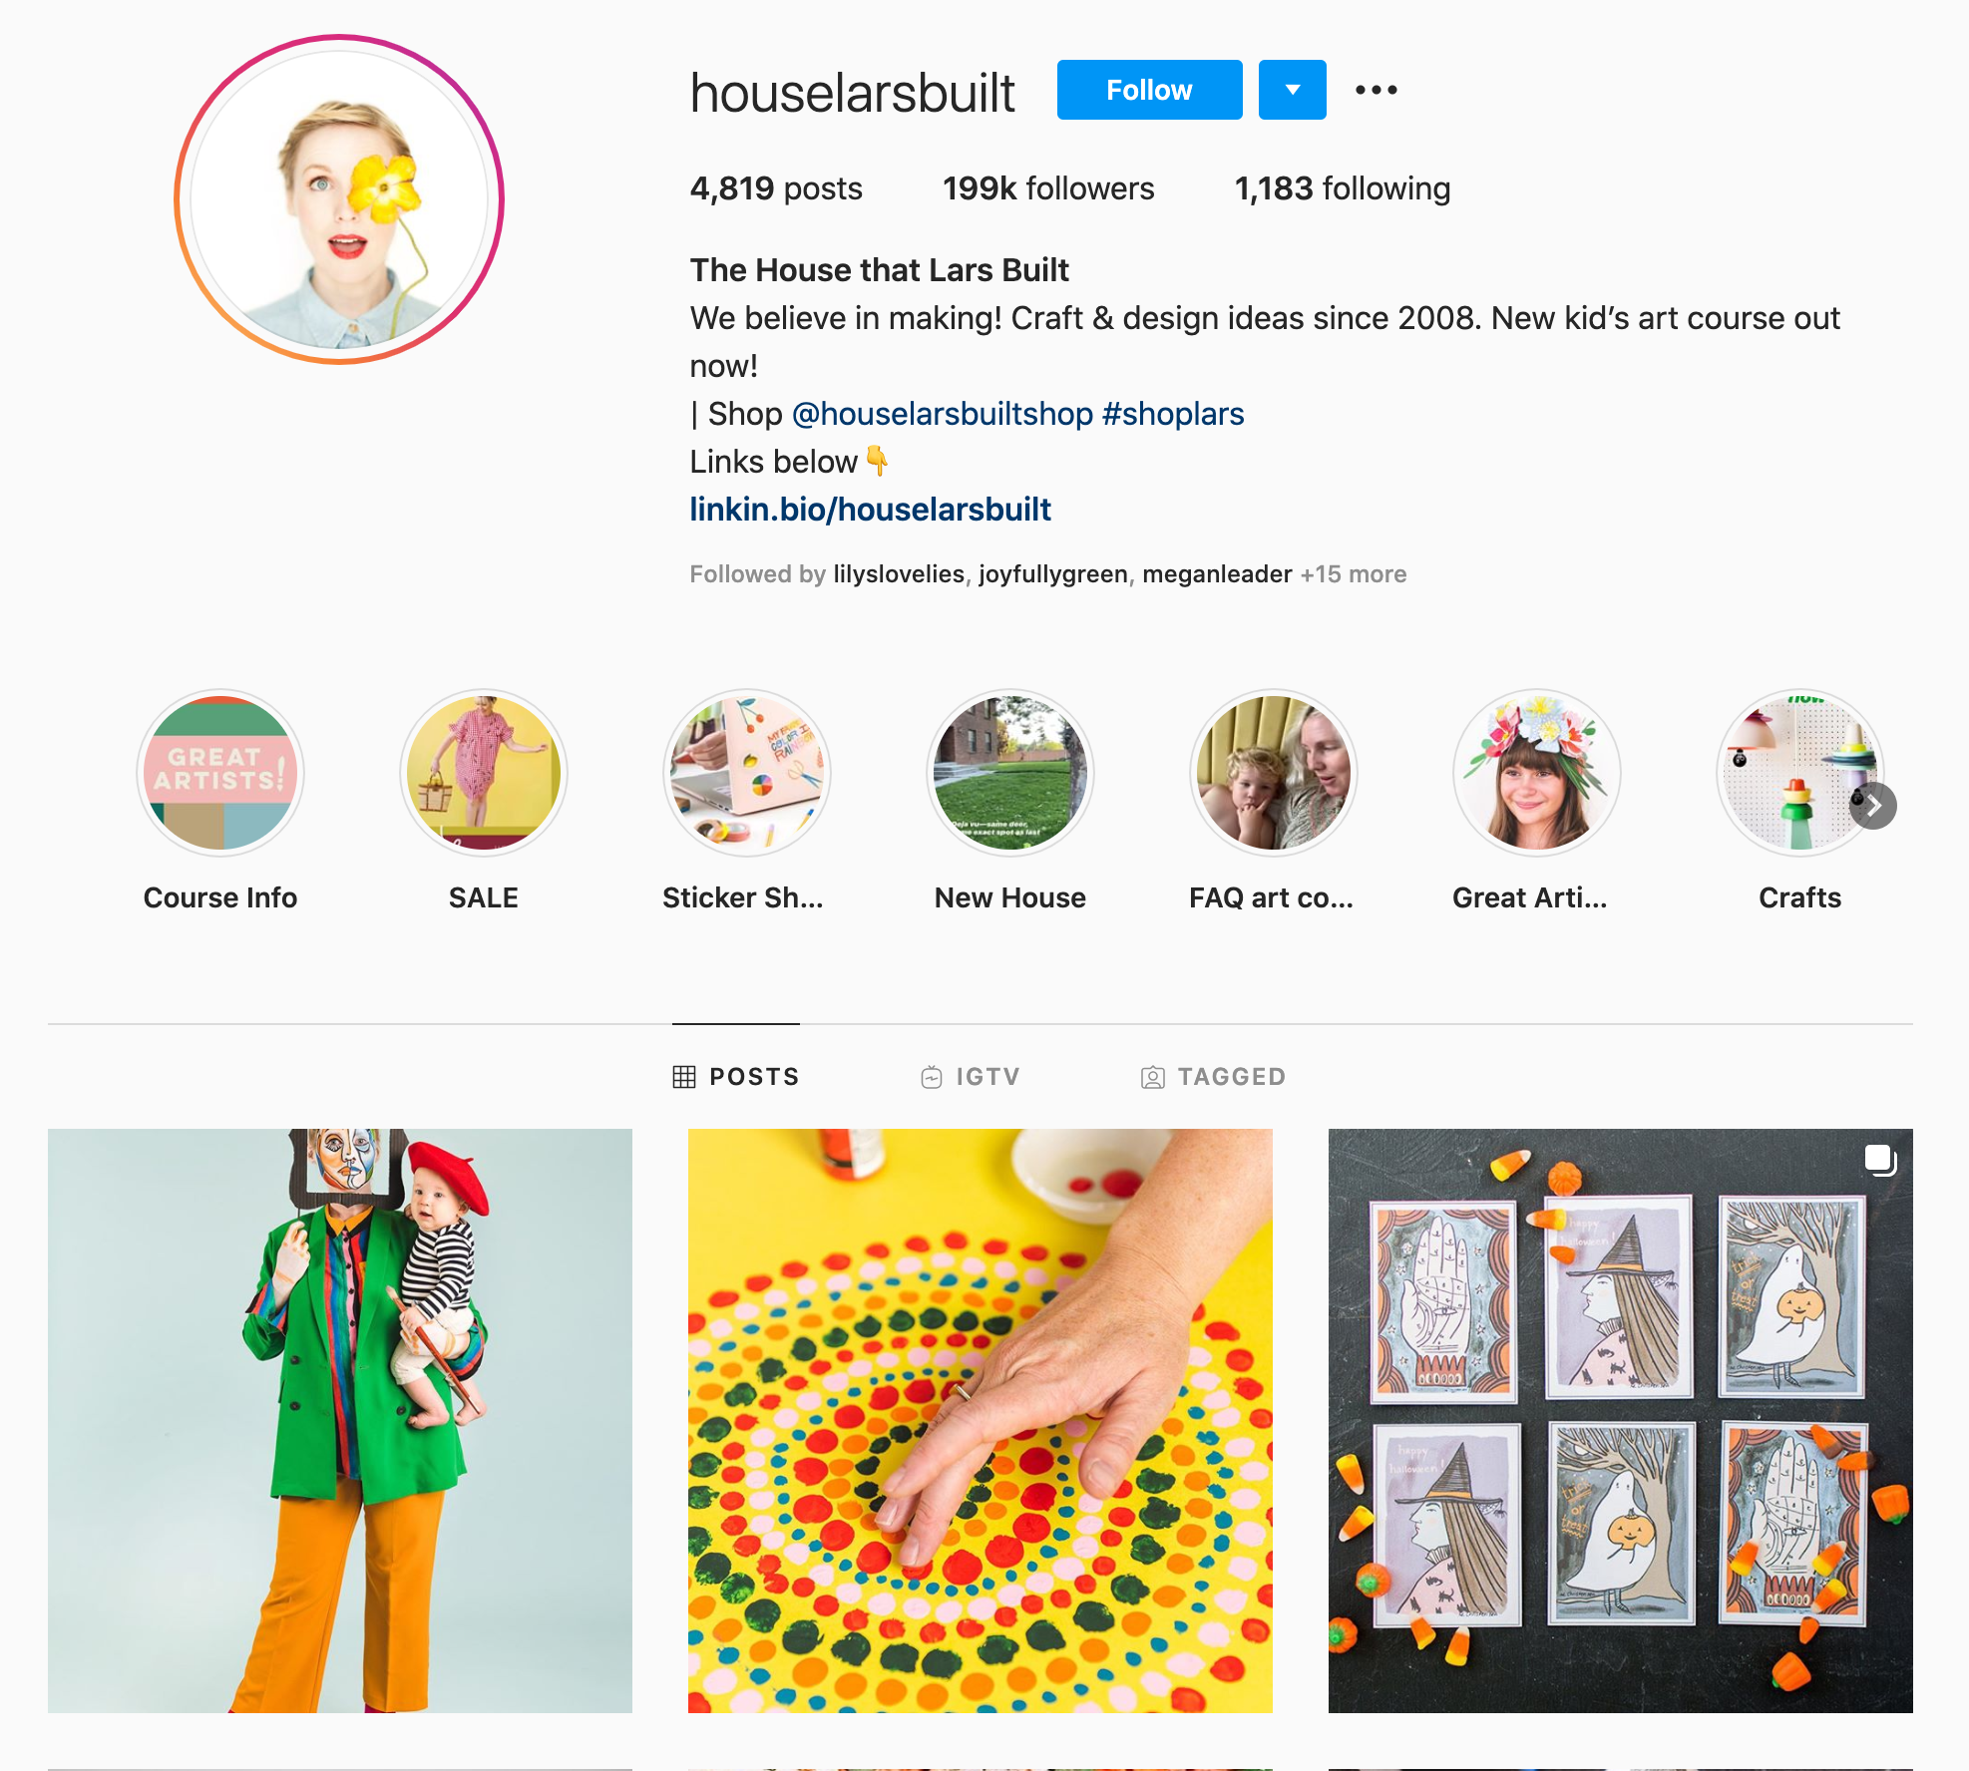Expand suggested accounts dropdown arrow beside Follow
This screenshot has width=1969, height=1771.
(x=1293, y=90)
